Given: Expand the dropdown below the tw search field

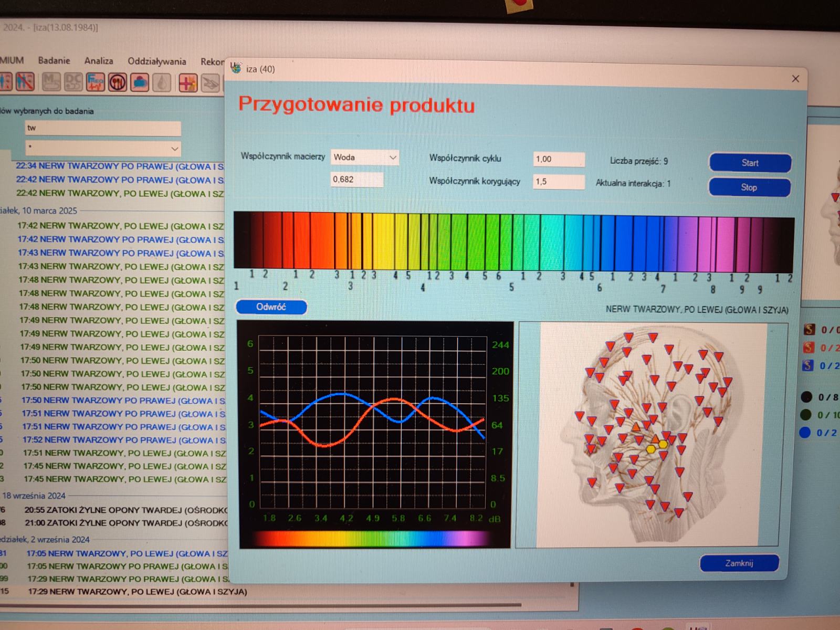Looking at the screenshot, I should (174, 149).
